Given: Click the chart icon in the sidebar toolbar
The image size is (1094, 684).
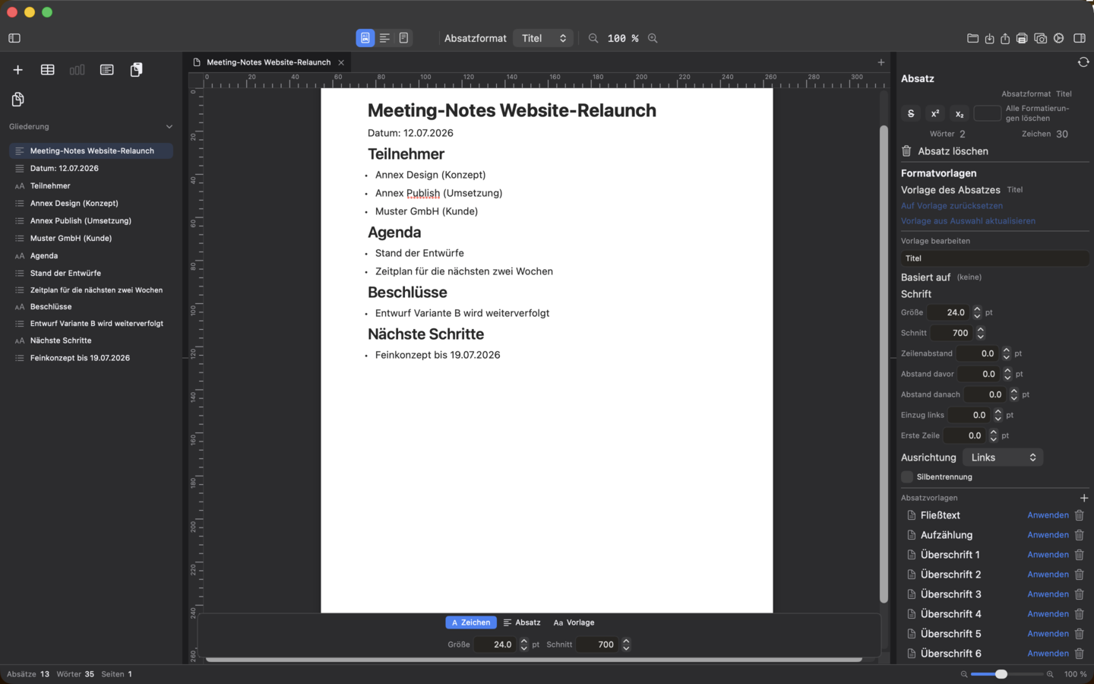Looking at the screenshot, I should (77, 70).
